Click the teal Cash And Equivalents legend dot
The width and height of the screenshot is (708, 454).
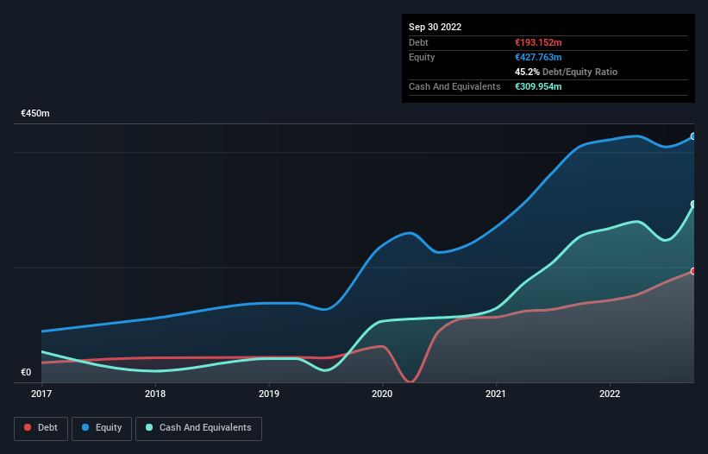(149, 427)
